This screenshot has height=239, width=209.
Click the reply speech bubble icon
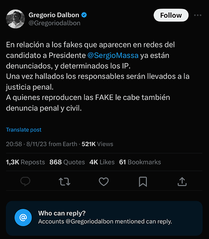coord(25,182)
